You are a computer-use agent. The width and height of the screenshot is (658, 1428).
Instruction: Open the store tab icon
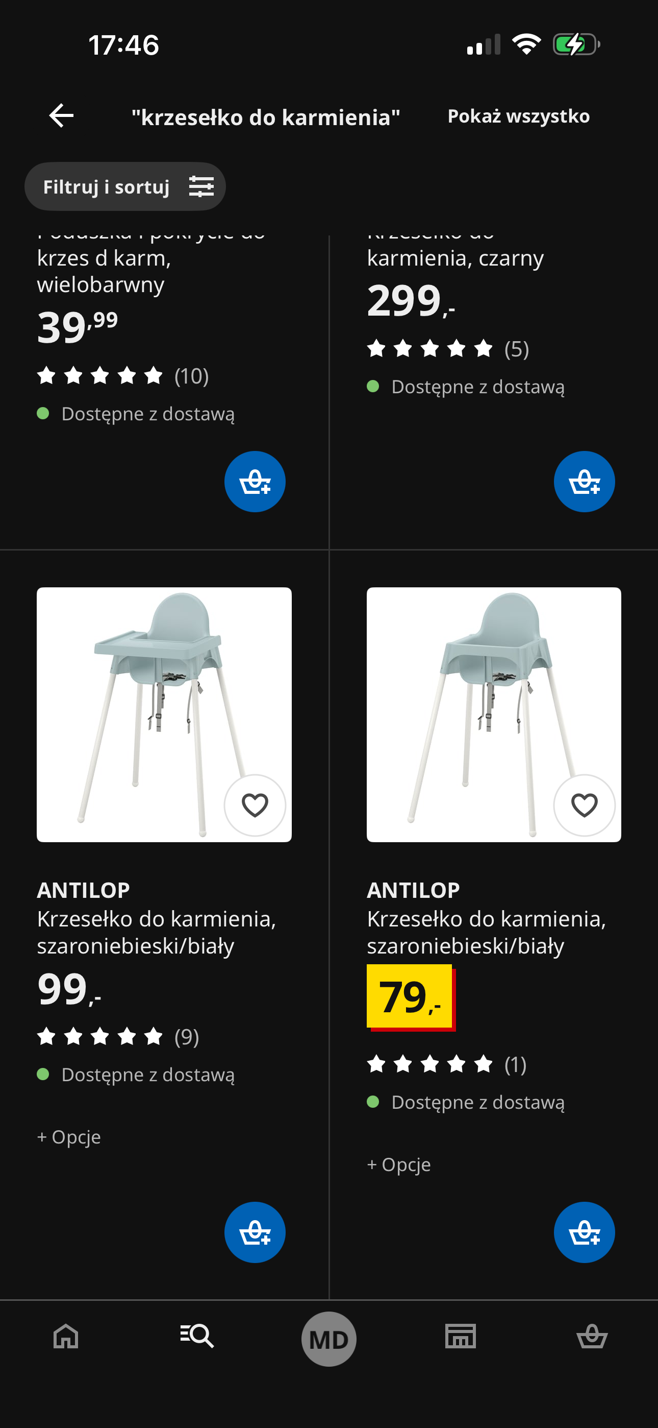(x=460, y=1336)
